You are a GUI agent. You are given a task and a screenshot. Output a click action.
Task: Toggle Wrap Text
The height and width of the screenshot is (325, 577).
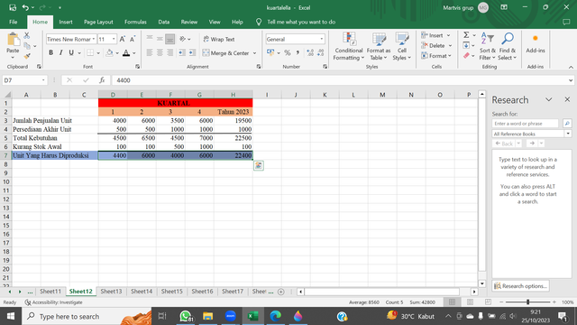219,39
